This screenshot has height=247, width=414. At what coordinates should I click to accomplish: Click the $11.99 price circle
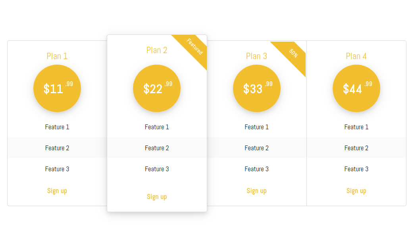(x=57, y=88)
